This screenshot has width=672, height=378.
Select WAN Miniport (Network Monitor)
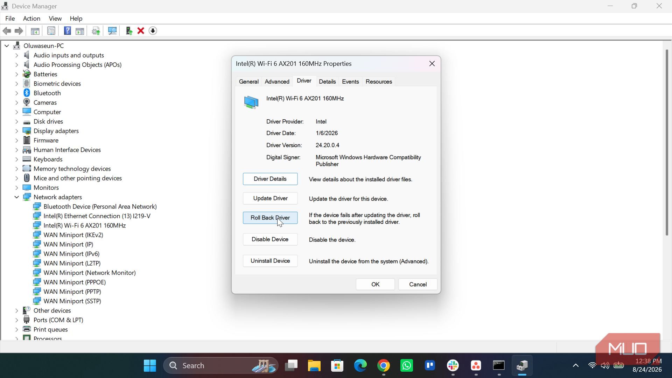click(x=90, y=273)
